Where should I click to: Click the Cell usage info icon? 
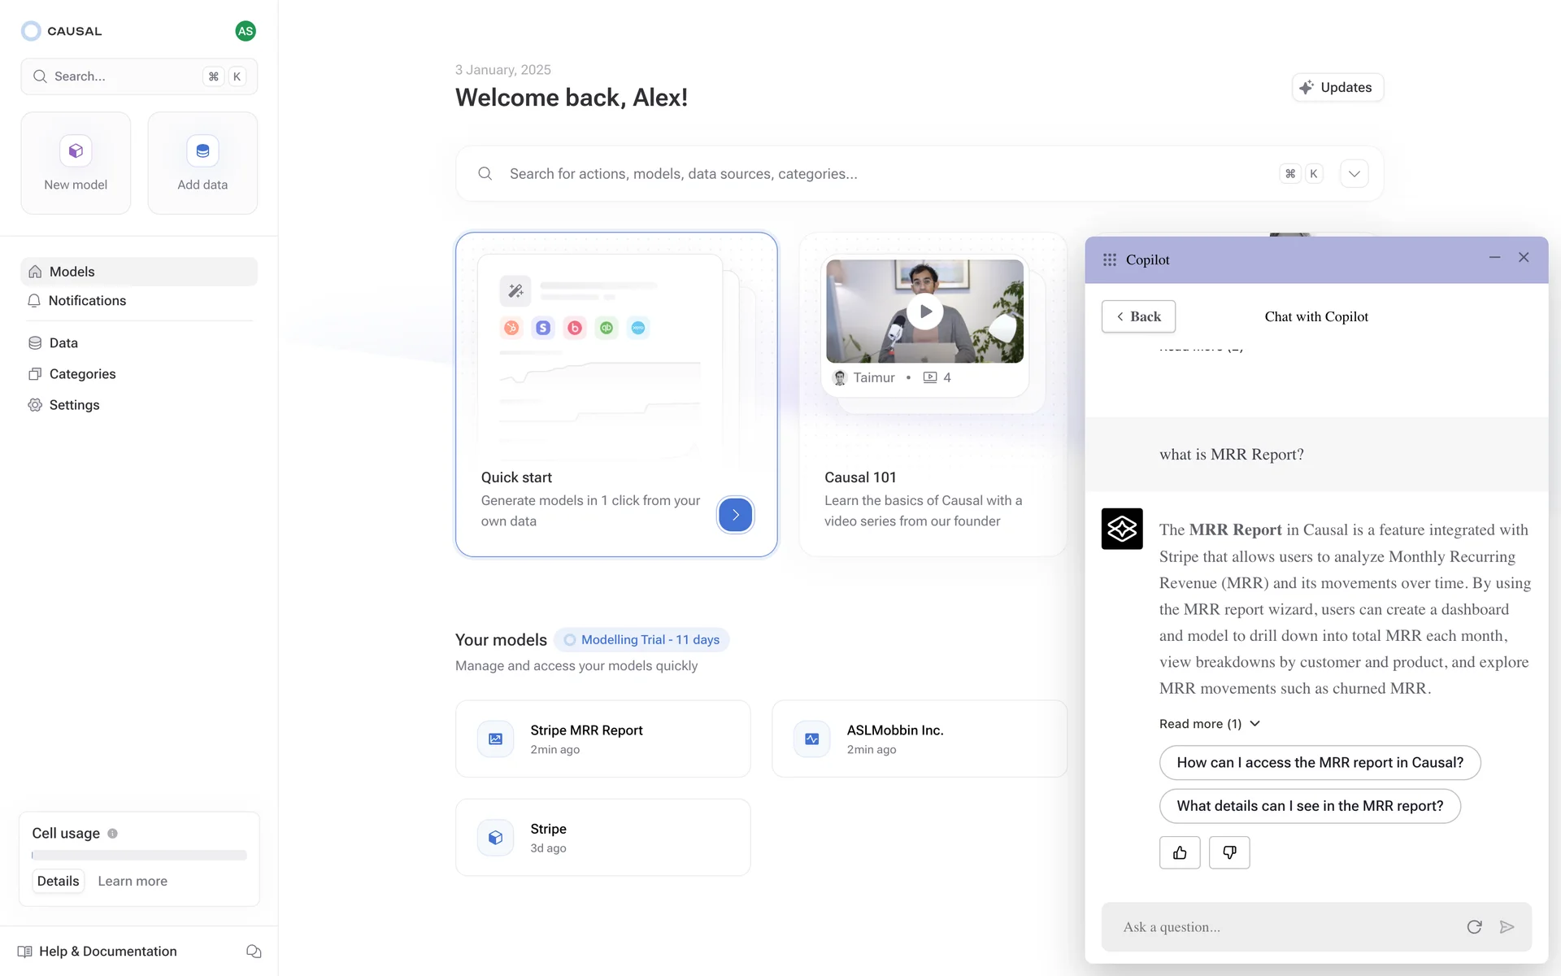pos(113,834)
